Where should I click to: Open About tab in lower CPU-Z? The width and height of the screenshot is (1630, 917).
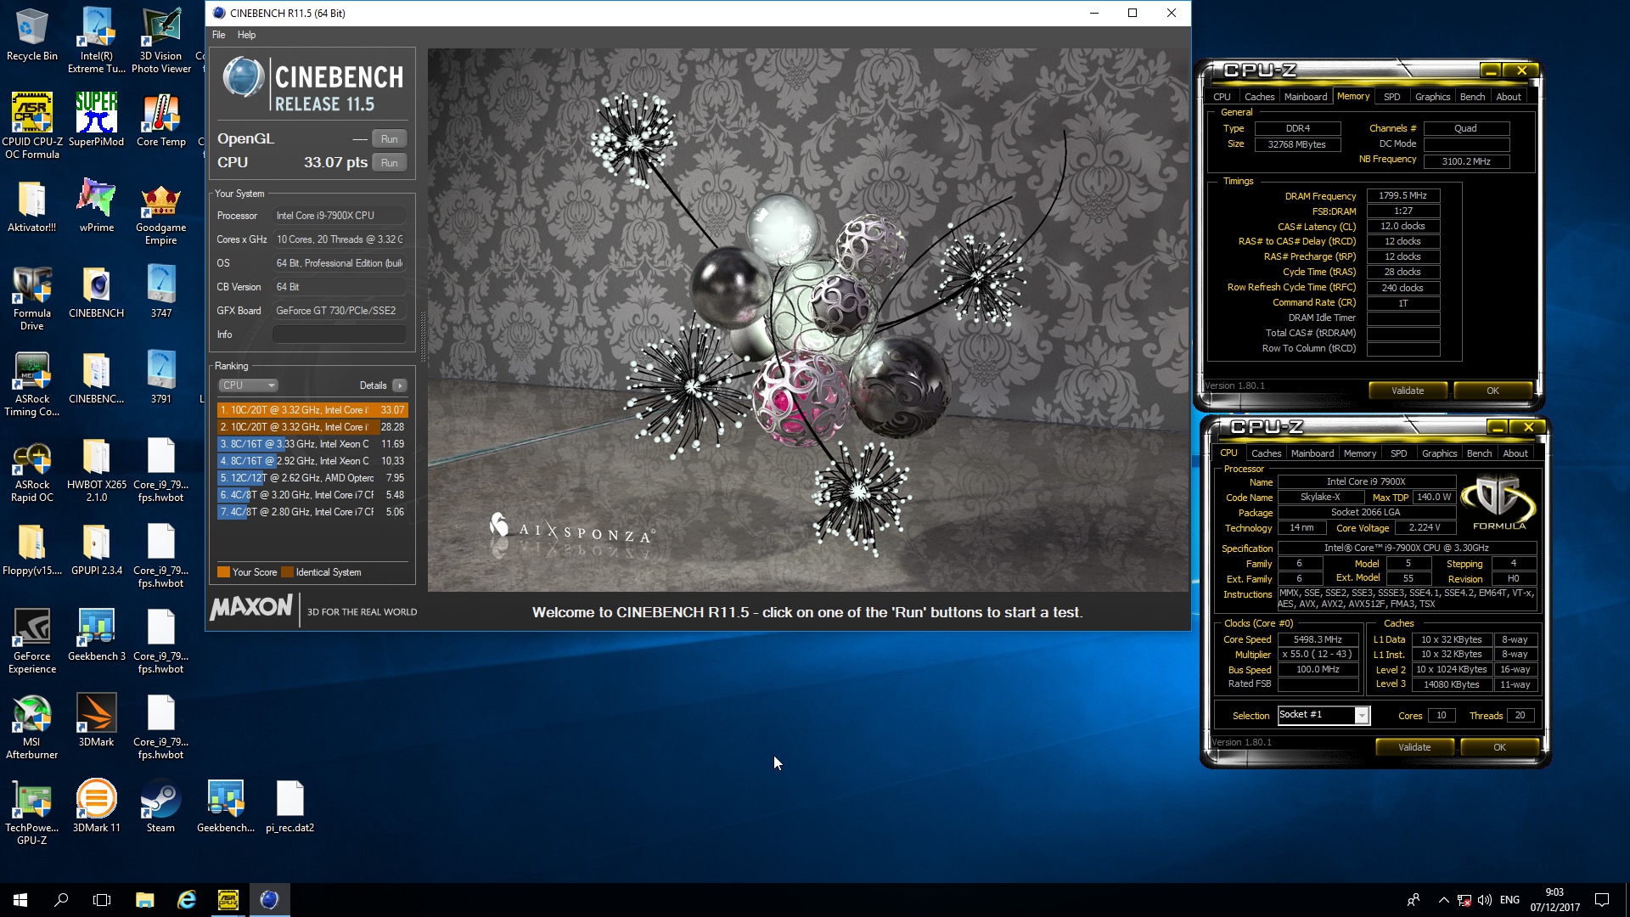click(x=1515, y=453)
